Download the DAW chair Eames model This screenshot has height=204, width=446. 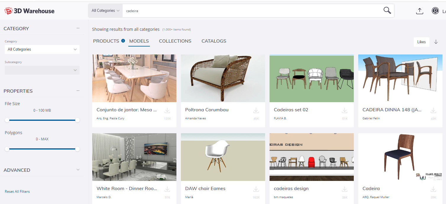[256, 189]
